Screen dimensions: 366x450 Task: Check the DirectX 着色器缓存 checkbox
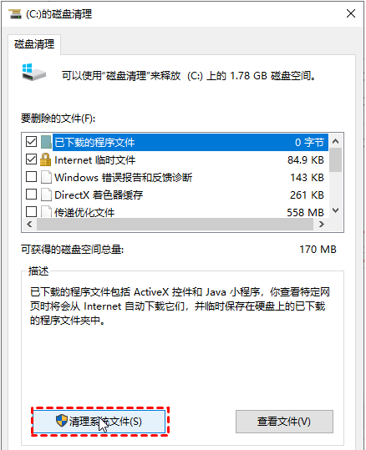(31, 195)
